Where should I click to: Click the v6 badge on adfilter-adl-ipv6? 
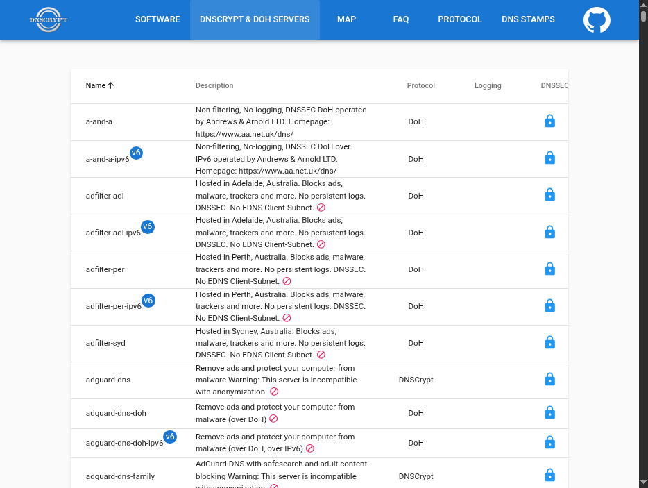(148, 226)
